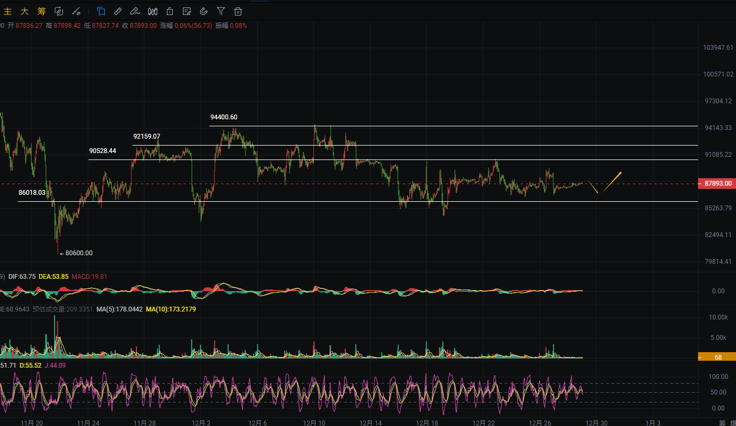Click the replay refresh icon in toolbar
The height and width of the screenshot is (426, 736).
59,11
